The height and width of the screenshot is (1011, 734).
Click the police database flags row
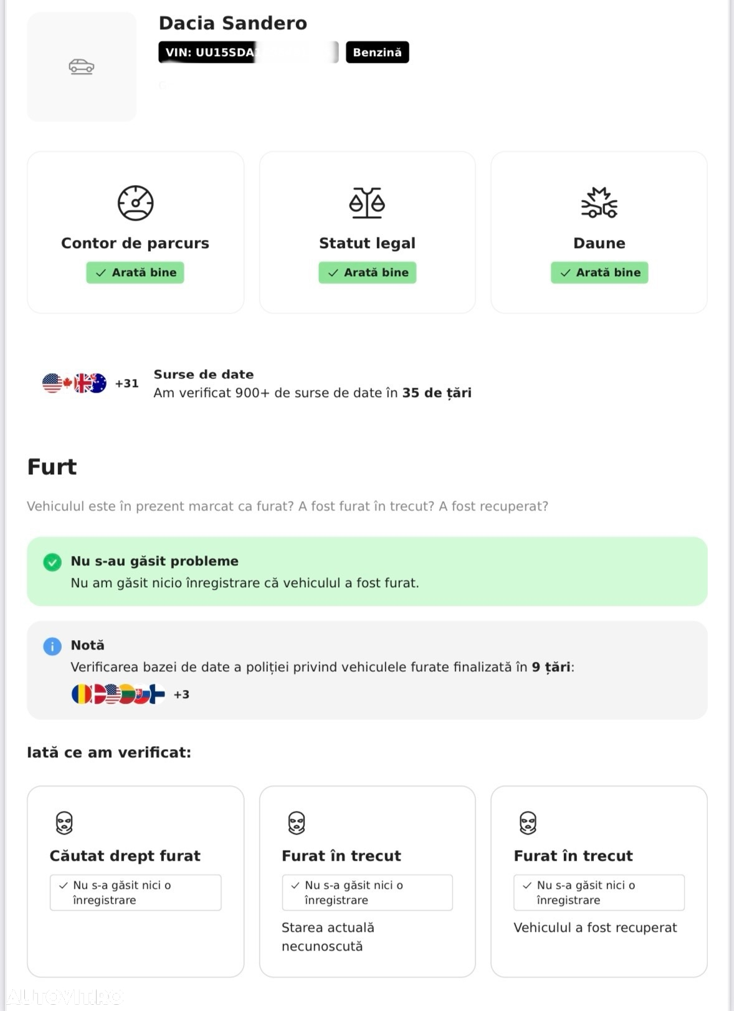coord(118,694)
